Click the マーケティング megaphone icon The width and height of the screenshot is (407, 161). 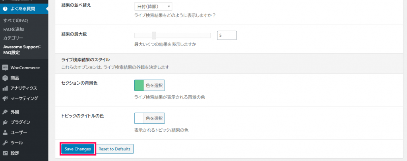pos(5,98)
